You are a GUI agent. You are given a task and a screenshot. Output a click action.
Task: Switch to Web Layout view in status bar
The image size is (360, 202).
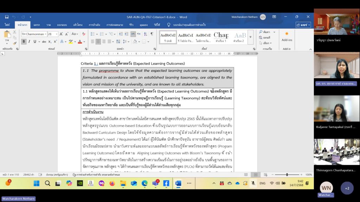265,175
